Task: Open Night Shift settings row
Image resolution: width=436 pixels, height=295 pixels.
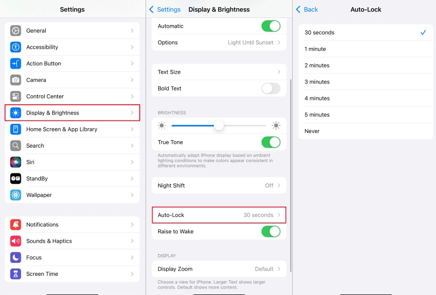Action: click(x=219, y=185)
